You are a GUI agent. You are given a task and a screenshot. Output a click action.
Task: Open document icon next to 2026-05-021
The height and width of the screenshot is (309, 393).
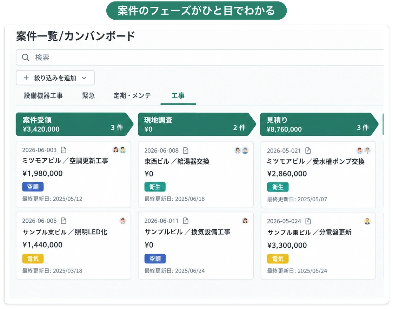pyautogui.click(x=308, y=150)
